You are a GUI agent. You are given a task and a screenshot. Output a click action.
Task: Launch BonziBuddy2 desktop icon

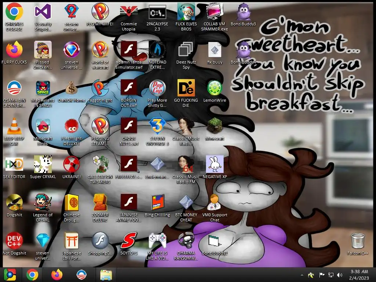tap(214, 241)
